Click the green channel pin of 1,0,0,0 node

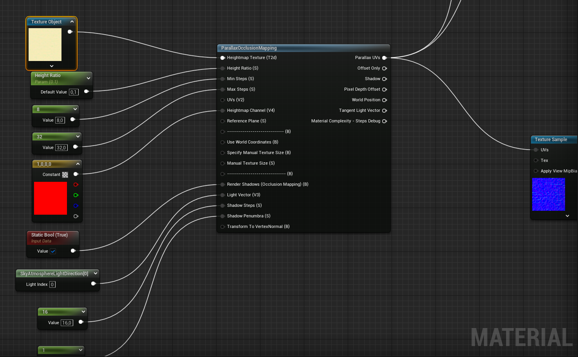tap(76, 195)
